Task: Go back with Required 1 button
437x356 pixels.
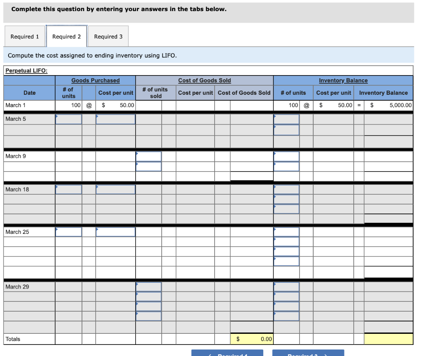Action: (227, 353)
